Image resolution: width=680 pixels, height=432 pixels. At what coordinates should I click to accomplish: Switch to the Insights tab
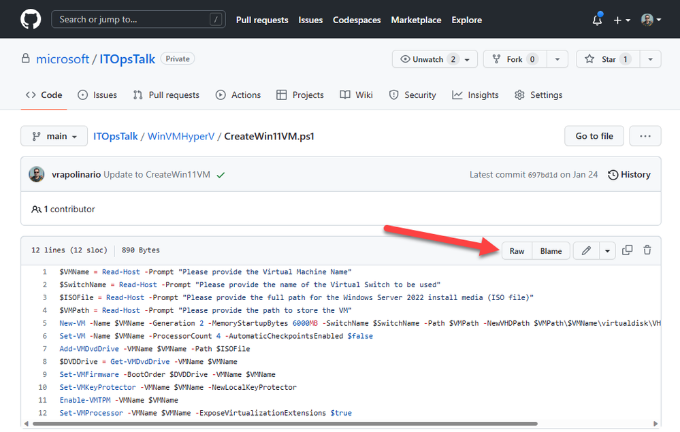click(x=475, y=95)
